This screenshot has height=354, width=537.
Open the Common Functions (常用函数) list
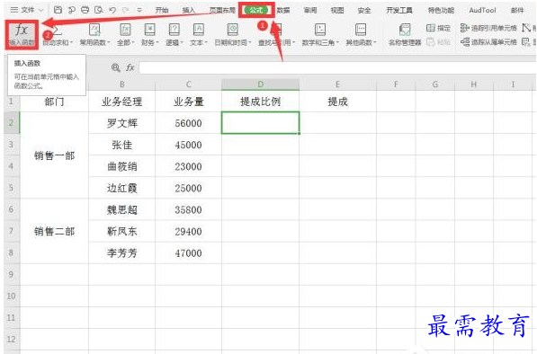click(x=94, y=35)
